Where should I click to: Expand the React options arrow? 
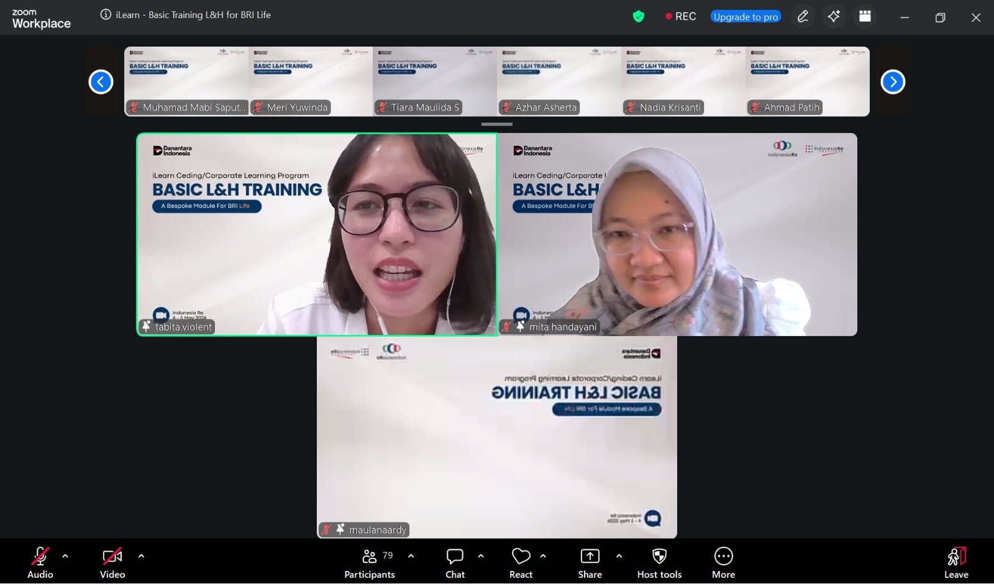pos(543,556)
